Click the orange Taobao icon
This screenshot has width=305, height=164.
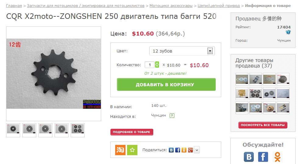(120, 150)
